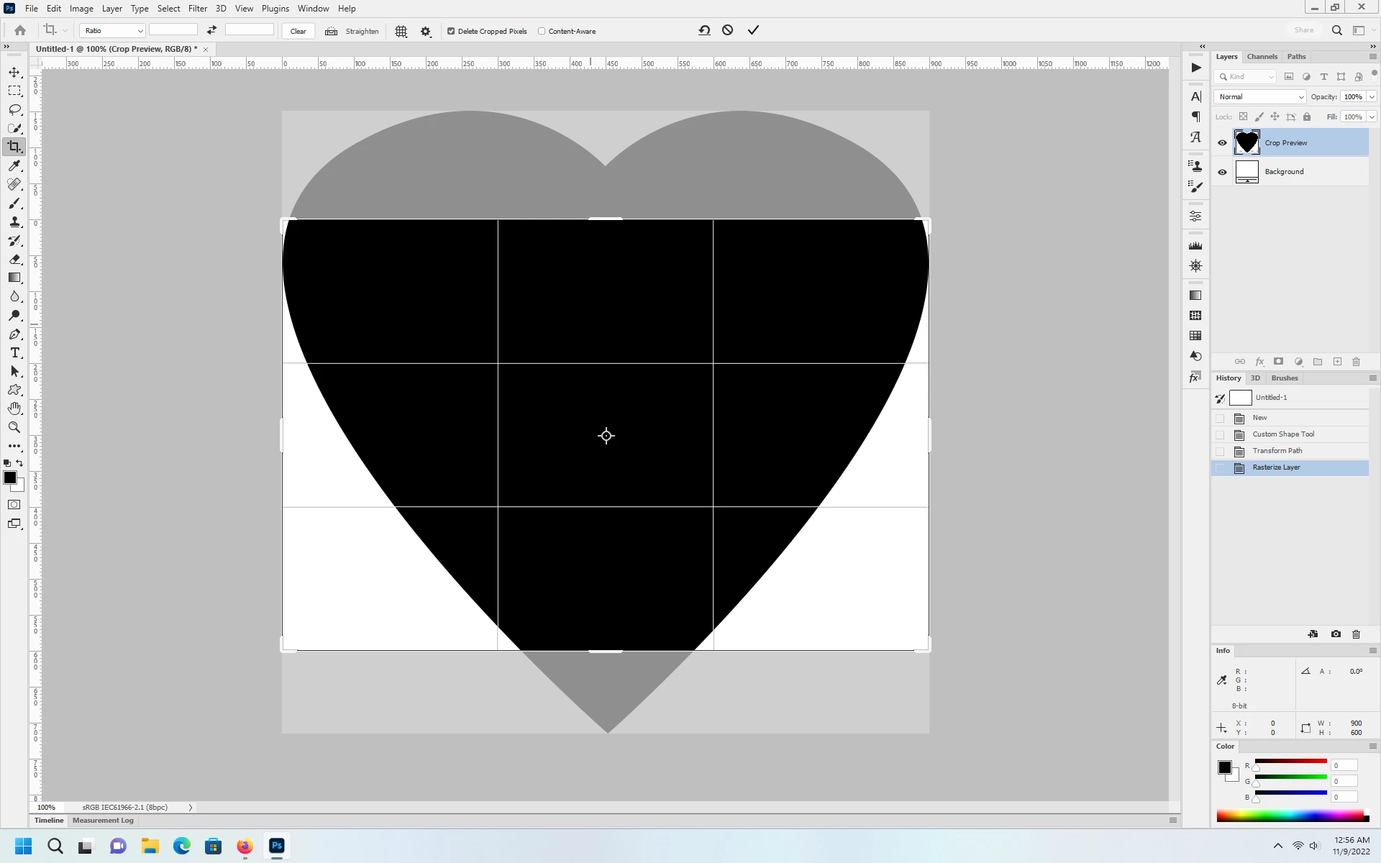Select the Horizontal Type tool
Screen dimensions: 1381x863
click(14, 353)
